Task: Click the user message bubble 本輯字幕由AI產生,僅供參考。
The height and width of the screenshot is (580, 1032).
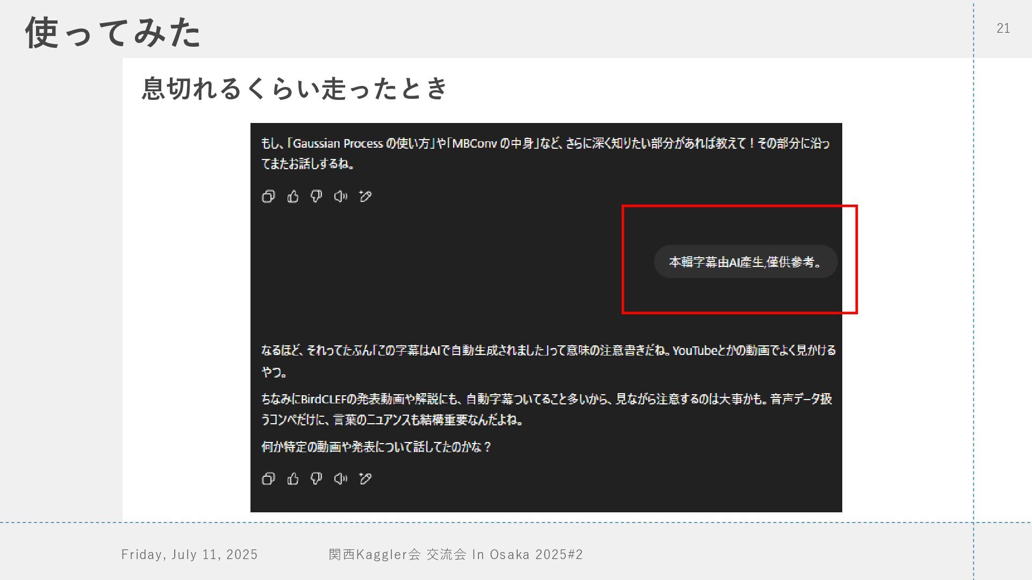Action: tap(746, 262)
